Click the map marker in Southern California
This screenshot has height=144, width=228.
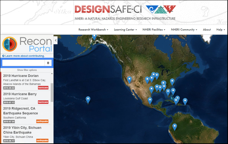(x=129, y=80)
